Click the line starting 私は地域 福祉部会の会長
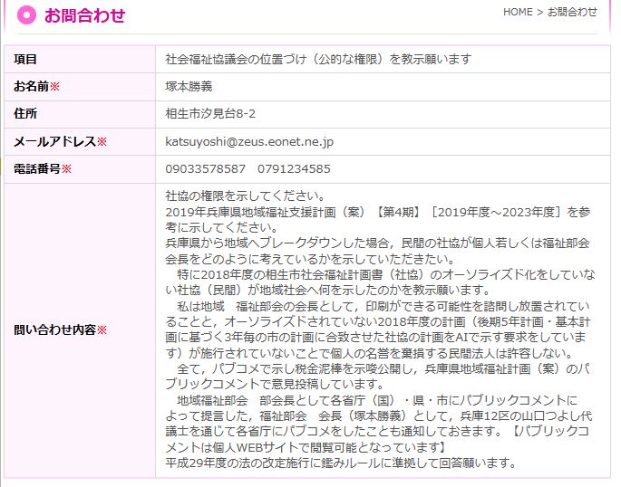Viewport: 621px width, 487px height. pos(383,306)
